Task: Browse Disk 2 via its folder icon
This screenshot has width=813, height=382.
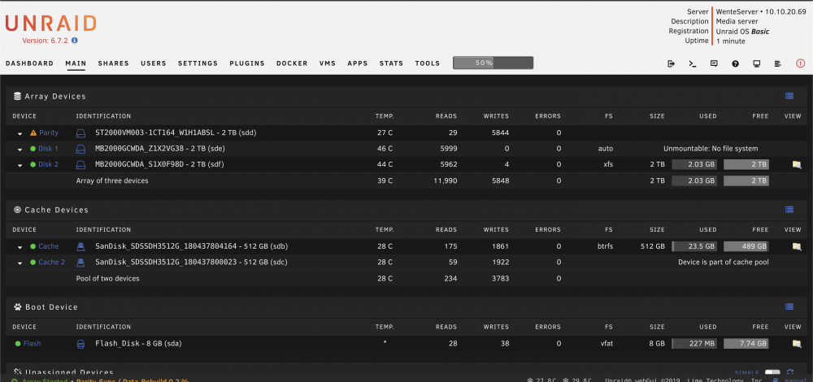Action: (x=797, y=165)
